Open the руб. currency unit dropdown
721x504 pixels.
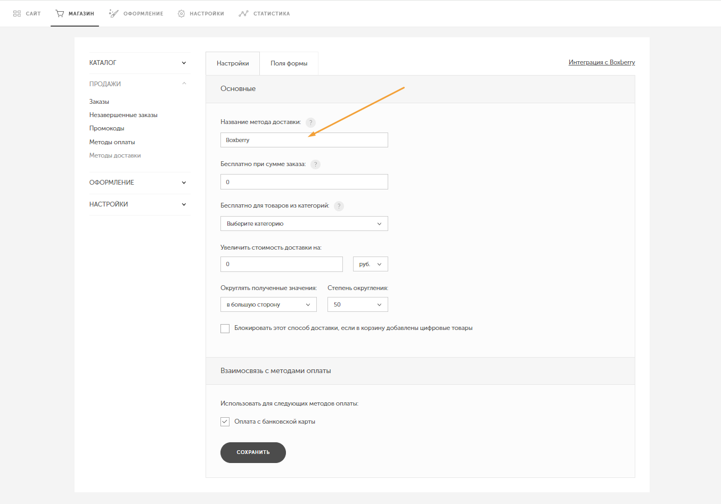(x=370, y=264)
